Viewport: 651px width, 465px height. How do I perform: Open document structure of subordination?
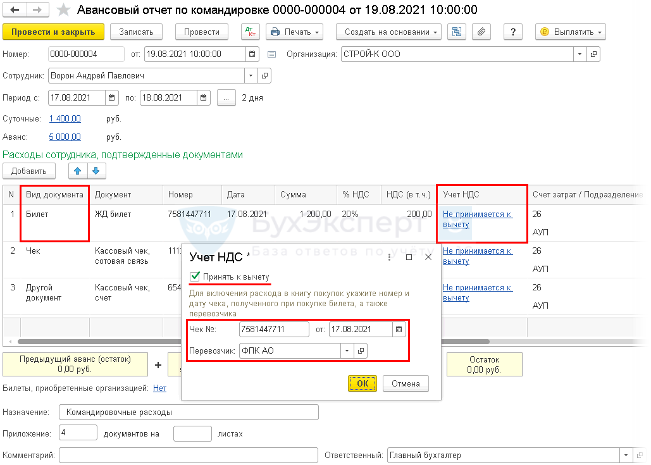click(457, 32)
